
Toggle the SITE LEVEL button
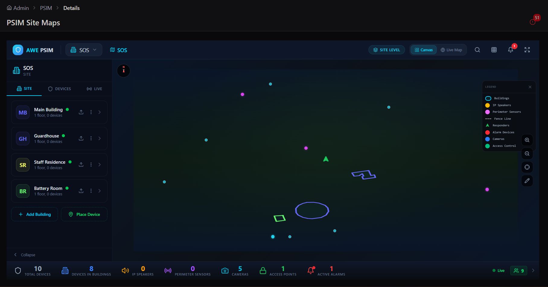pyautogui.click(x=387, y=50)
